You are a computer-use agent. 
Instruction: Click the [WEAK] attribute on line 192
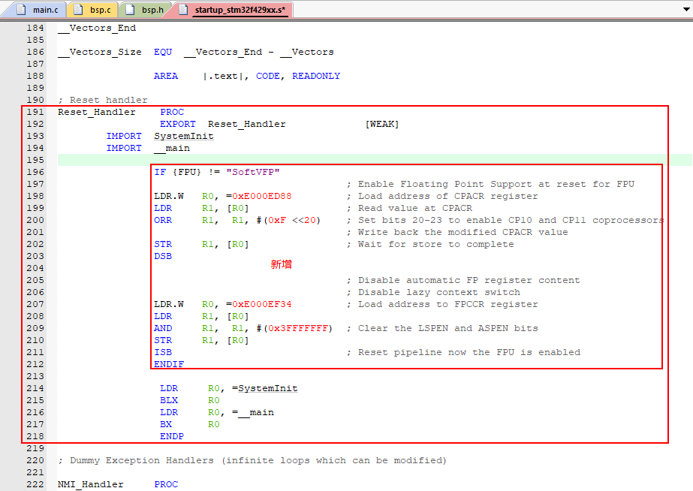pyautogui.click(x=382, y=124)
